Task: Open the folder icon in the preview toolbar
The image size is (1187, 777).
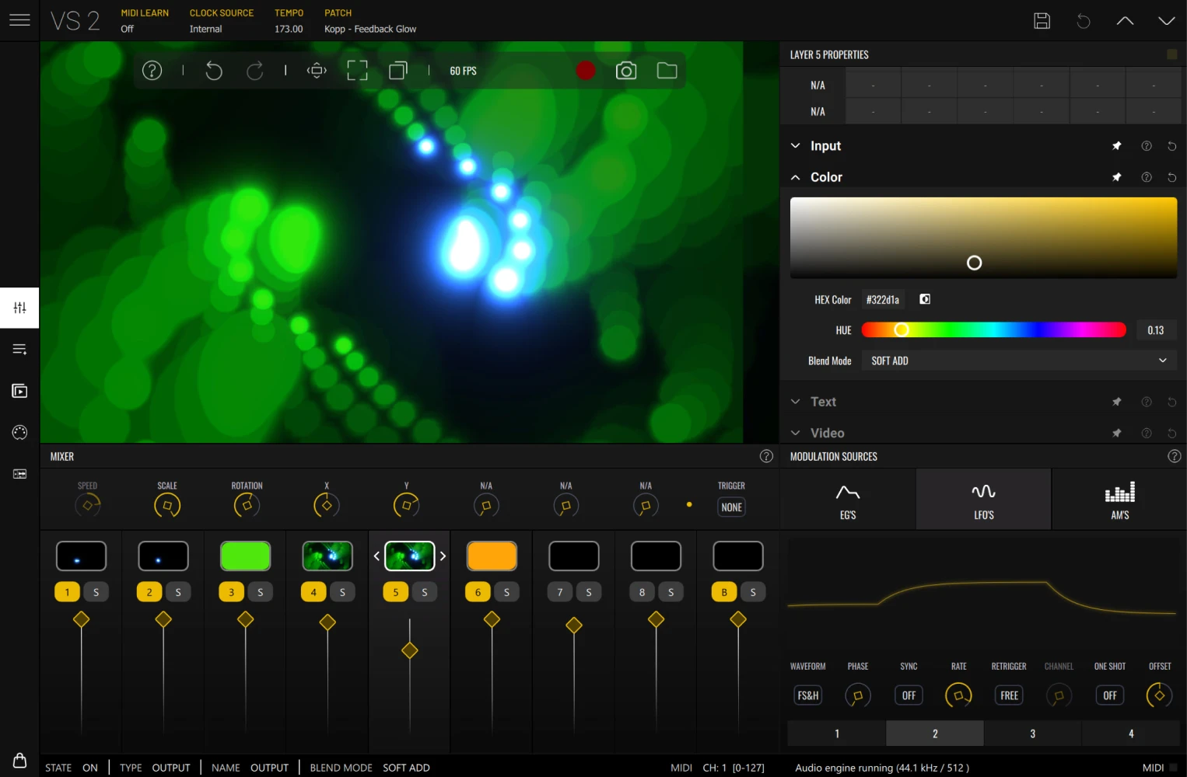Action: (667, 70)
